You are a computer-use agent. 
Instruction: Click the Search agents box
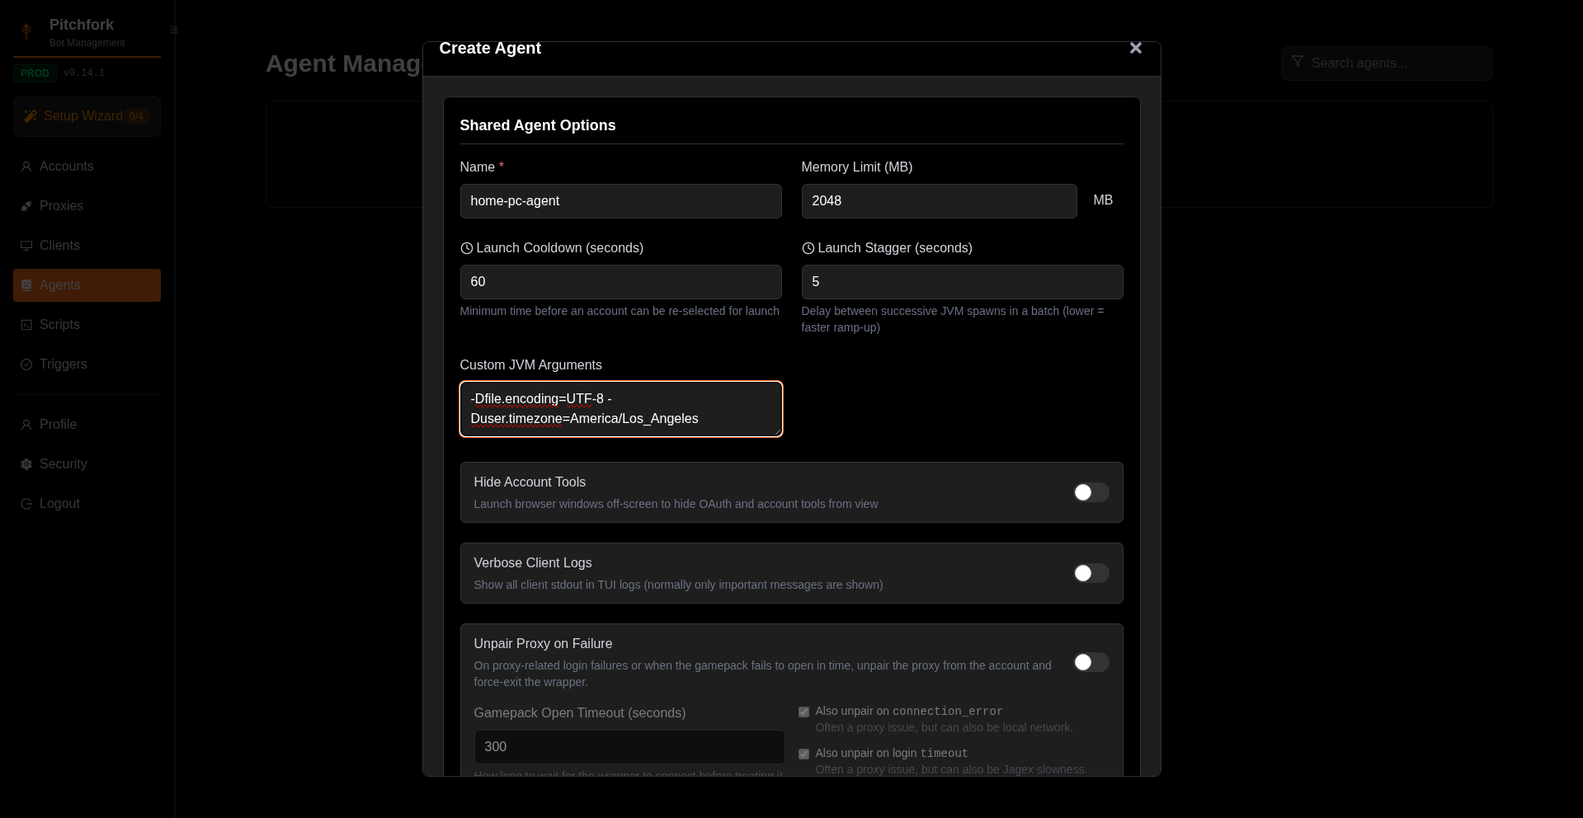click(x=1387, y=63)
